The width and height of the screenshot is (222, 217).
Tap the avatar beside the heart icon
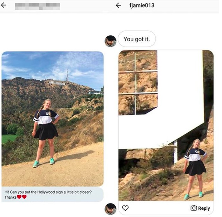pos(110,209)
